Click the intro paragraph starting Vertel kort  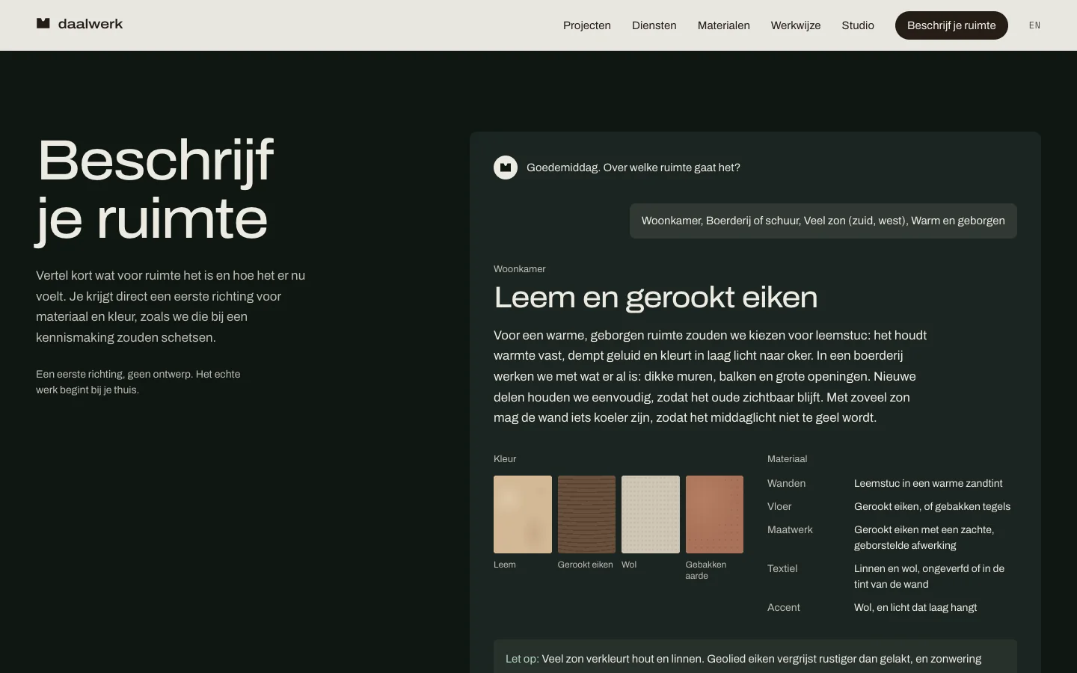point(171,307)
